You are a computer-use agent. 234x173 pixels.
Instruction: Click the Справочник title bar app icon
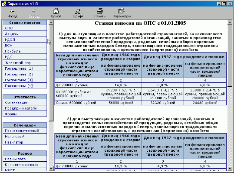(4, 4)
